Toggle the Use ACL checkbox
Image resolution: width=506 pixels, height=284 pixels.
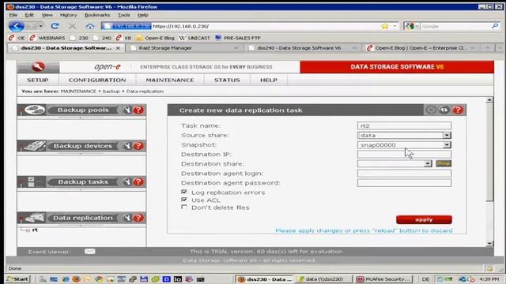[x=184, y=200]
